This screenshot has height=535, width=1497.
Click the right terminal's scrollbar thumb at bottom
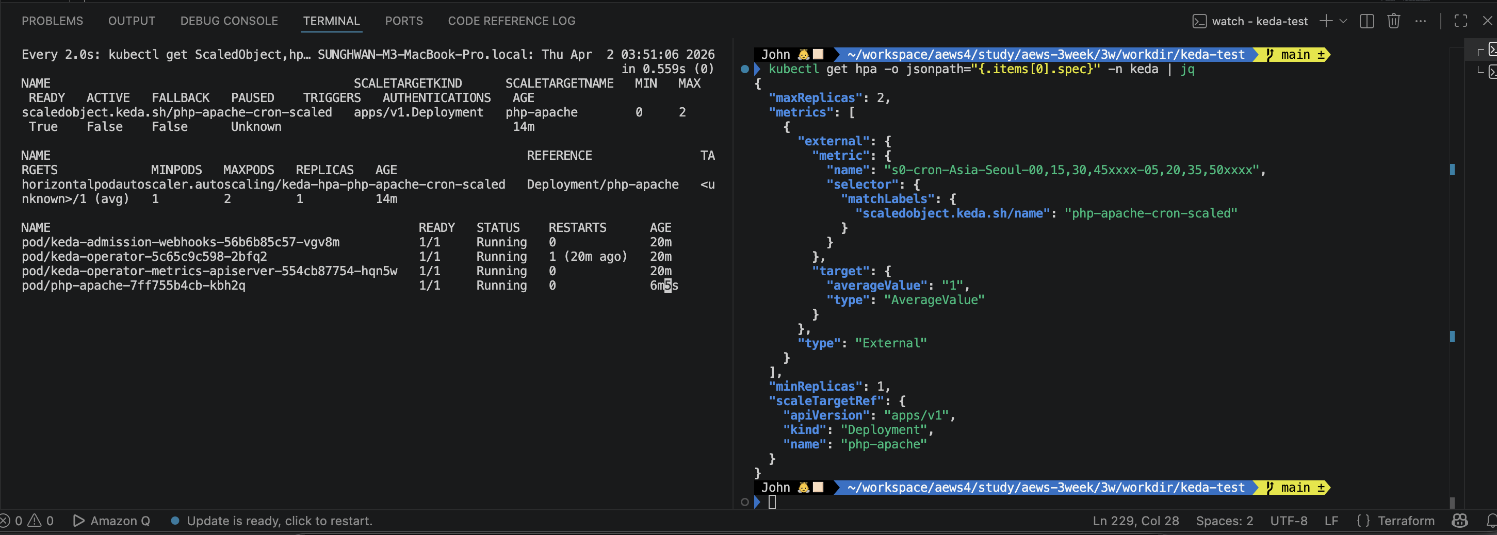1452,503
